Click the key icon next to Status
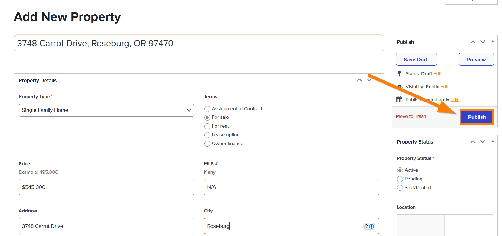 [x=399, y=74]
